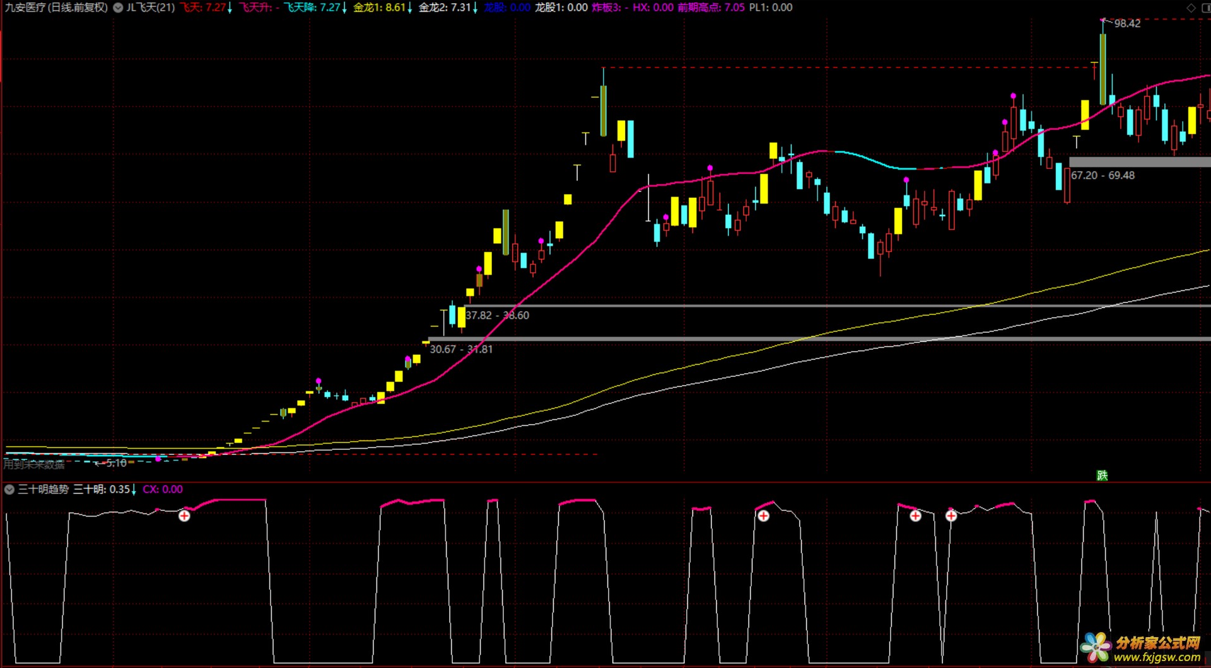Click the HX: 0.00 value
The height and width of the screenshot is (668, 1211).
[653, 8]
